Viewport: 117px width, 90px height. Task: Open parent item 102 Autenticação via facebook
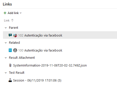pos(40,35)
